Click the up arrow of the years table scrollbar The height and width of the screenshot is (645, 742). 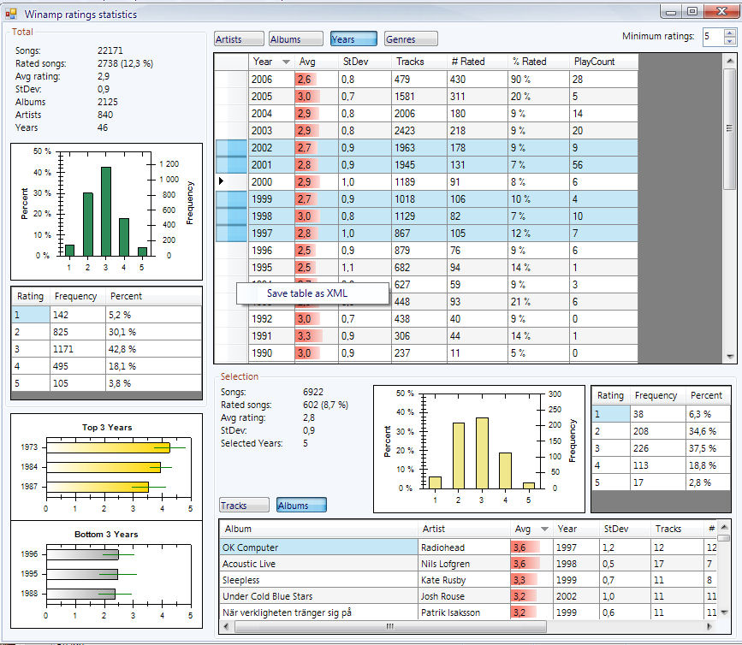click(730, 62)
